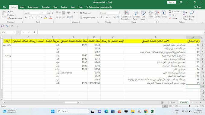Apply Accounting dollar format
Viewport: 205px width, 115px height.
pyautogui.click(x=102, y=17)
